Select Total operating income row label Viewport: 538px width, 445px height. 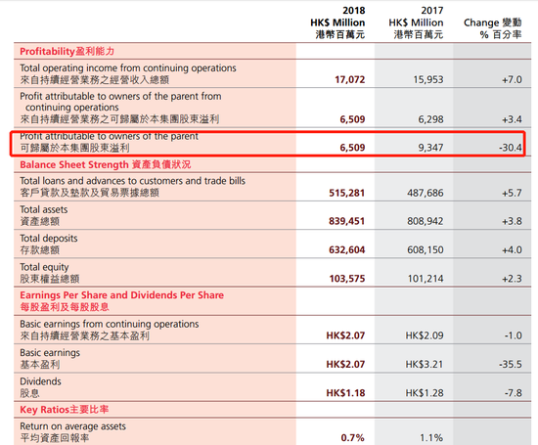point(128,73)
